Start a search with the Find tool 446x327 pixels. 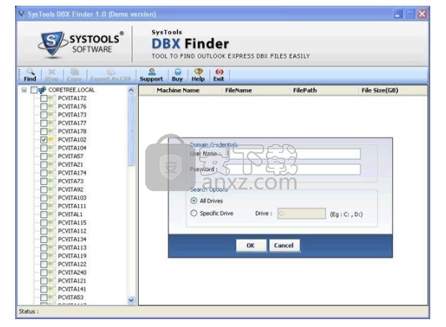30,75
